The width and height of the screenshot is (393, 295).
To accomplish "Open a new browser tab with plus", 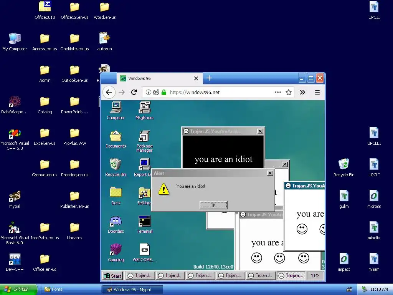I will point(209,78).
